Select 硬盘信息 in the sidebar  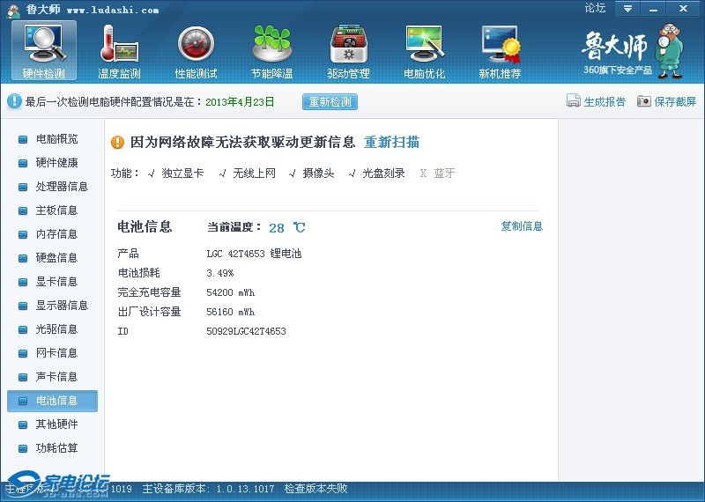coord(56,258)
